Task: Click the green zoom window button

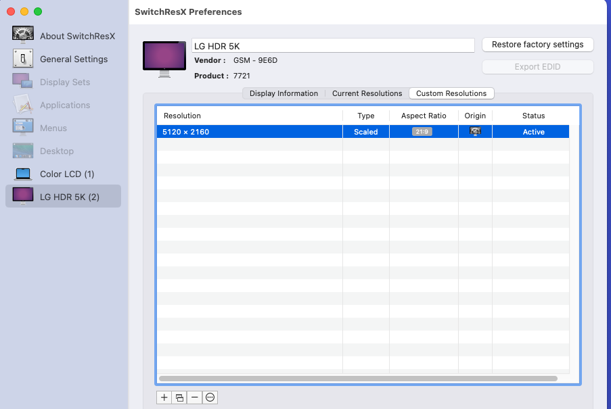Action: (x=38, y=11)
